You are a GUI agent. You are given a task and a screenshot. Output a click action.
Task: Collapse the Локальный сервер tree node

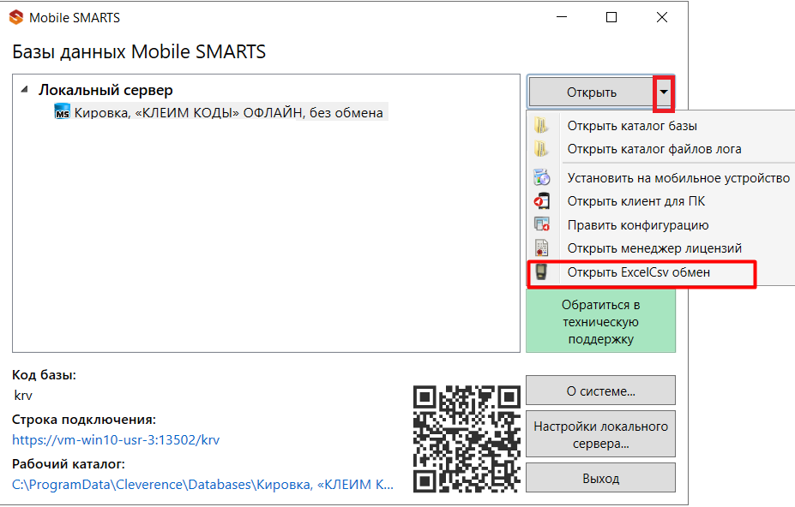click(24, 90)
